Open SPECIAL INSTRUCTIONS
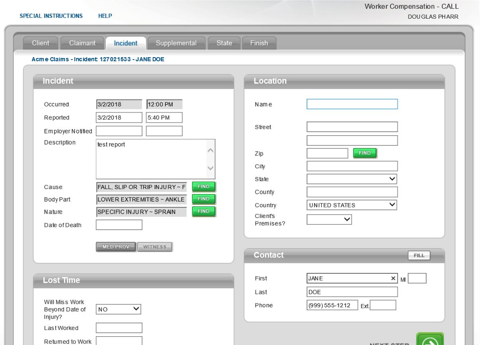Image resolution: width=480 pixels, height=345 pixels. (51, 16)
